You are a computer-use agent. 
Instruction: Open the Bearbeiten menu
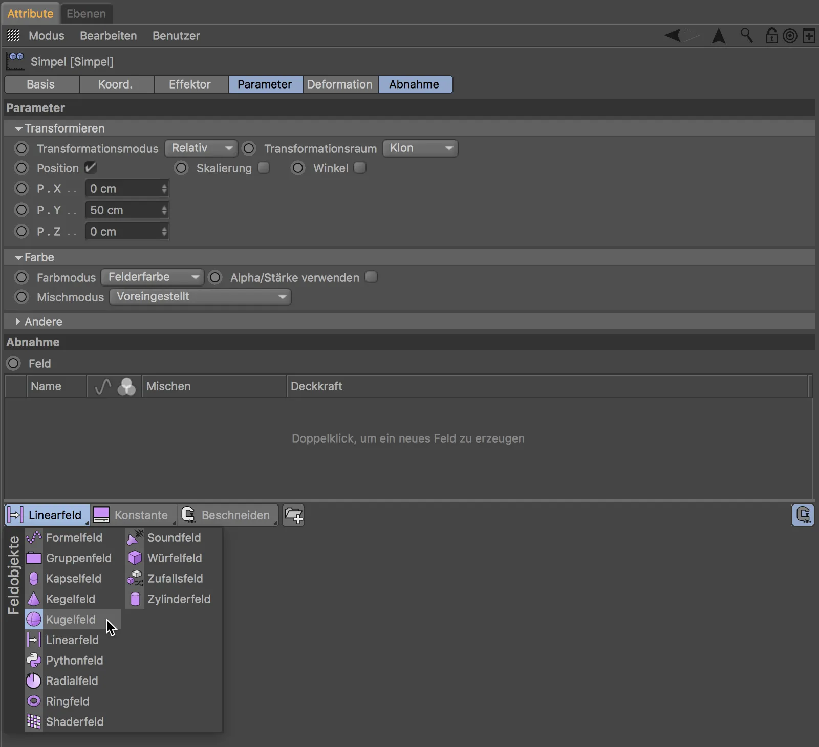point(108,36)
